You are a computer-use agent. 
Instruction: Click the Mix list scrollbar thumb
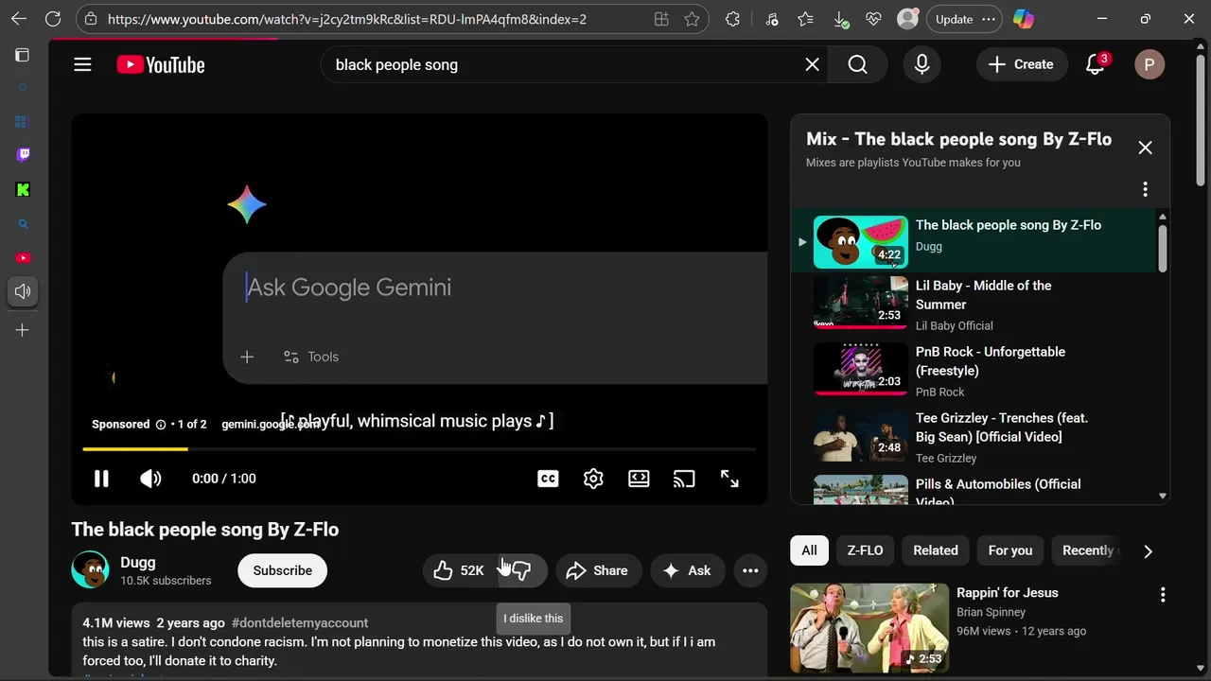click(1163, 248)
